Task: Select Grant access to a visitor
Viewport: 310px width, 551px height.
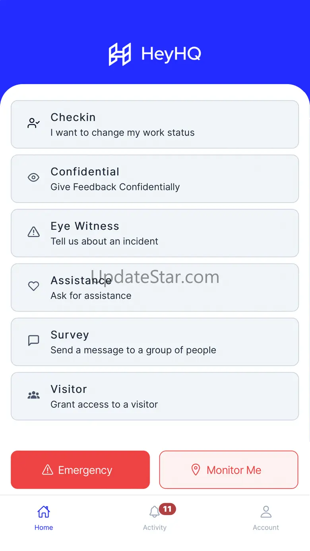Action: pyautogui.click(x=155, y=396)
